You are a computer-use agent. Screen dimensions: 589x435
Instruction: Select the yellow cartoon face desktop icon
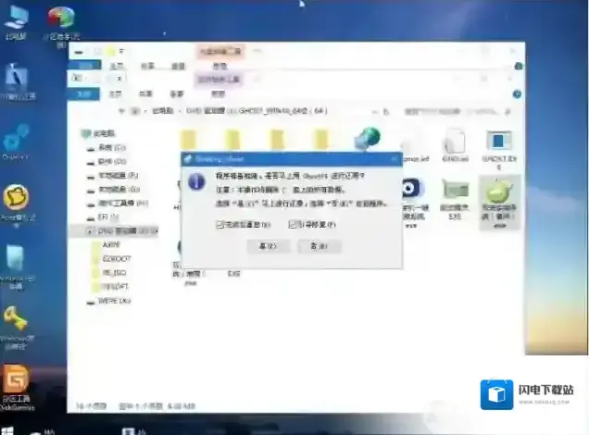tap(16, 197)
